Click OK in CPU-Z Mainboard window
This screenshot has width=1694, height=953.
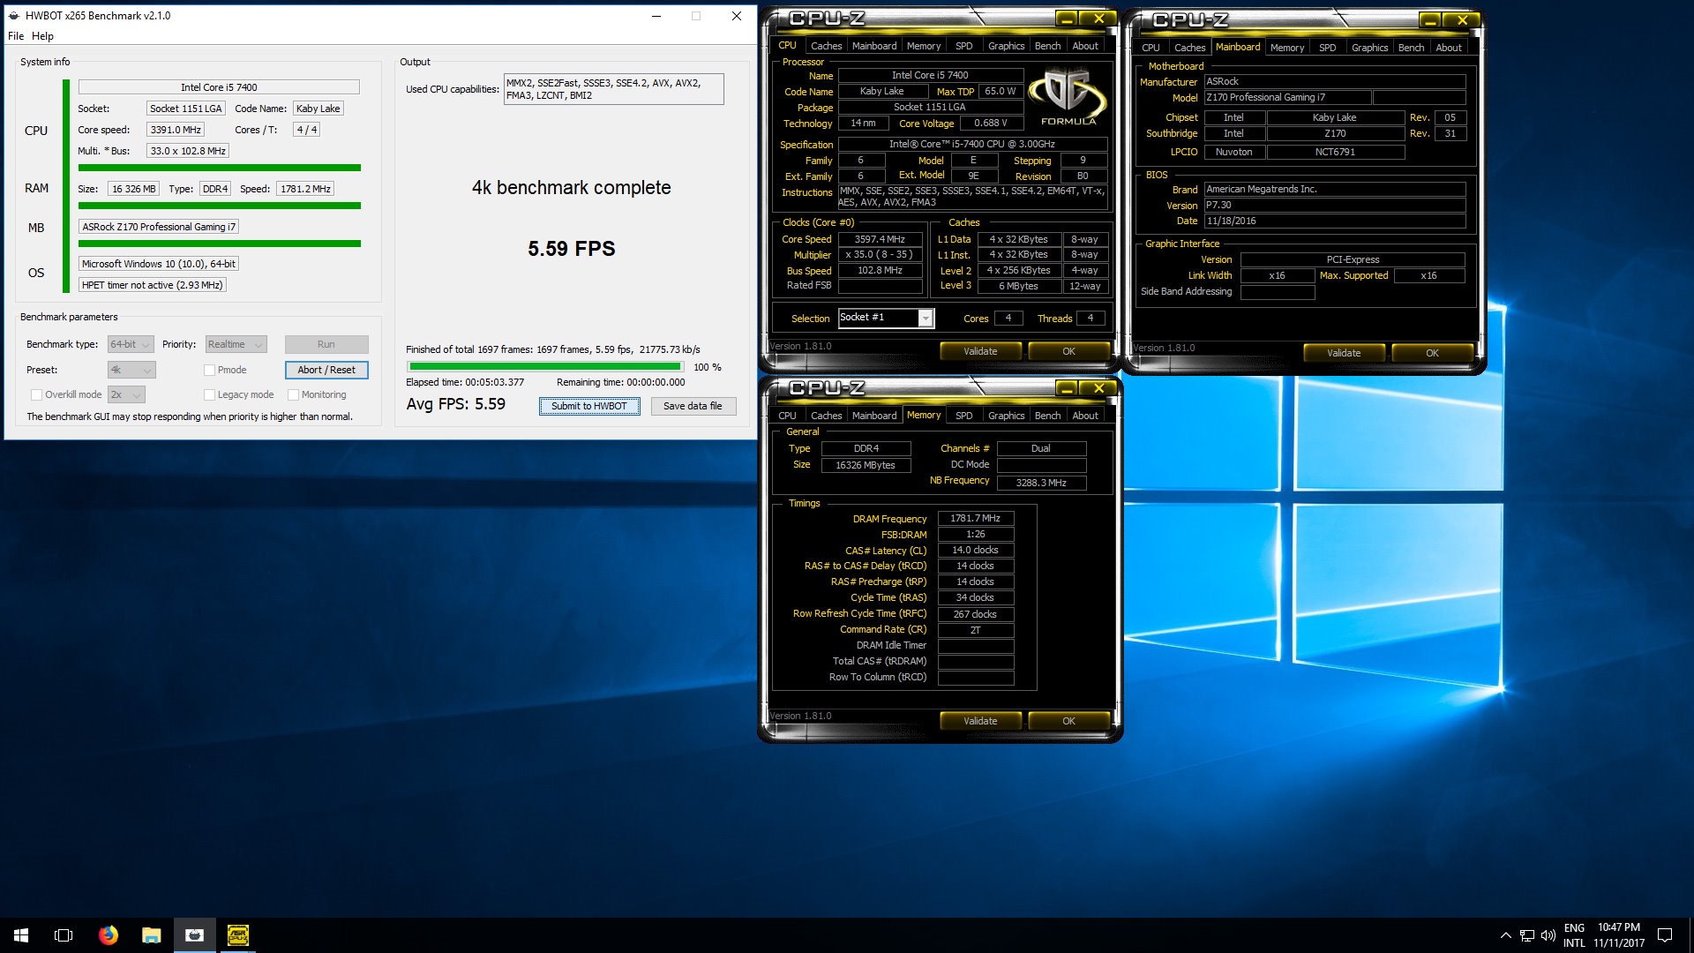point(1432,353)
